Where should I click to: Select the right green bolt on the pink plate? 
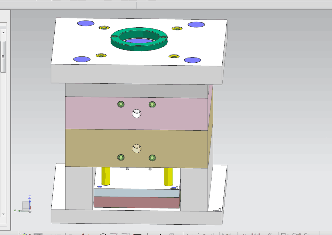pyautogui.click(x=152, y=104)
